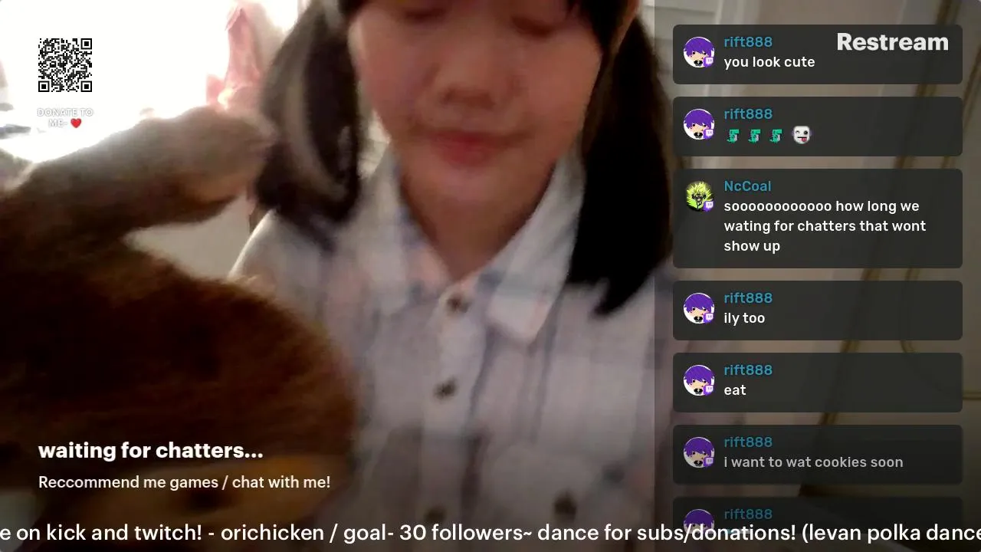This screenshot has height=552, width=981.
Task: Click the "ily too" chat message
Action: pos(744,318)
